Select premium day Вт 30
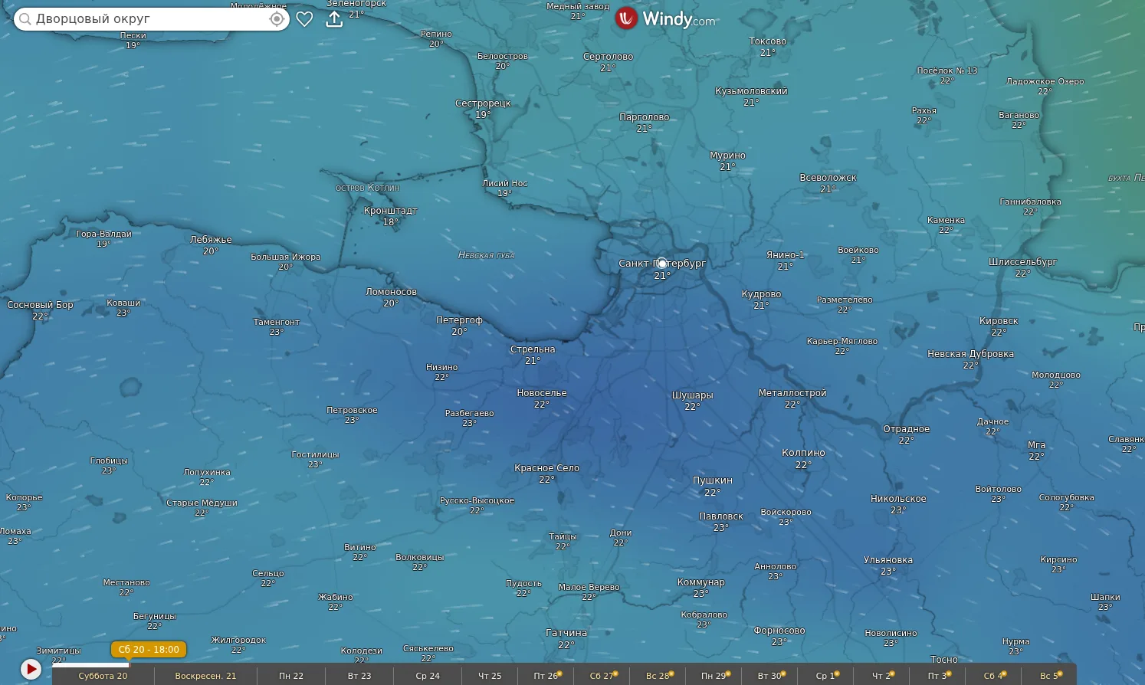The width and height of the screenshot is (1145, 685). 769,676
